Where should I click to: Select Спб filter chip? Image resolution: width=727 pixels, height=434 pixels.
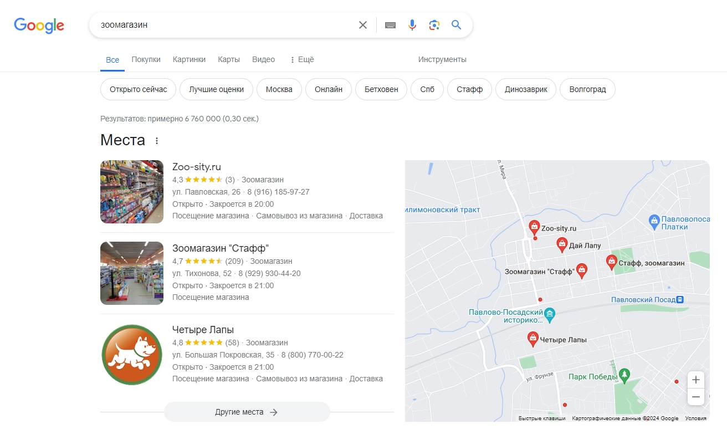427,89
